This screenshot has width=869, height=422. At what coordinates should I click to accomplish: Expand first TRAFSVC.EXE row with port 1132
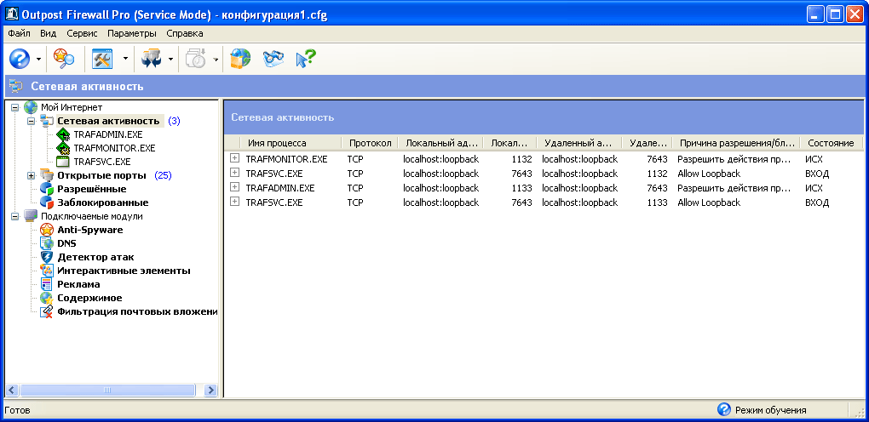[234, 174]
